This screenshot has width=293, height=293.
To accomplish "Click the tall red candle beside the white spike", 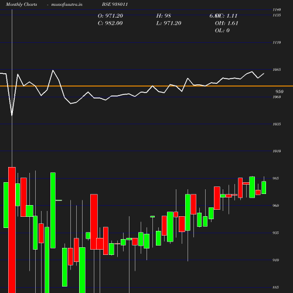I will (x=12, y=230).
